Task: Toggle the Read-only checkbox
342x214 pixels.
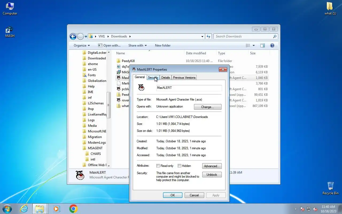Action: click(158, 166)
